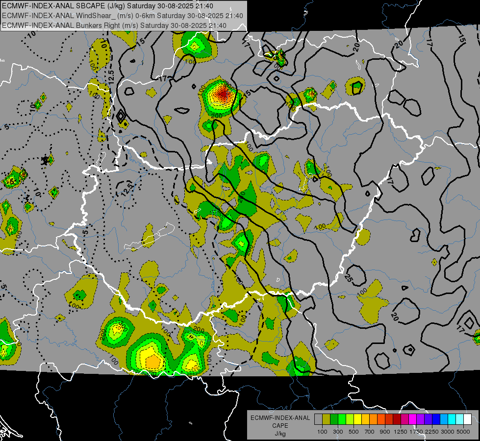Click the Bunkers Right title line
480x441 pixels.
(114, 25)
